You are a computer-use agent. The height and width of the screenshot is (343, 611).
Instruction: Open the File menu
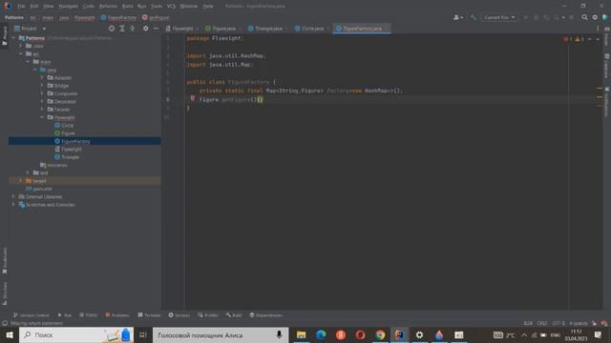click(21, 7)
